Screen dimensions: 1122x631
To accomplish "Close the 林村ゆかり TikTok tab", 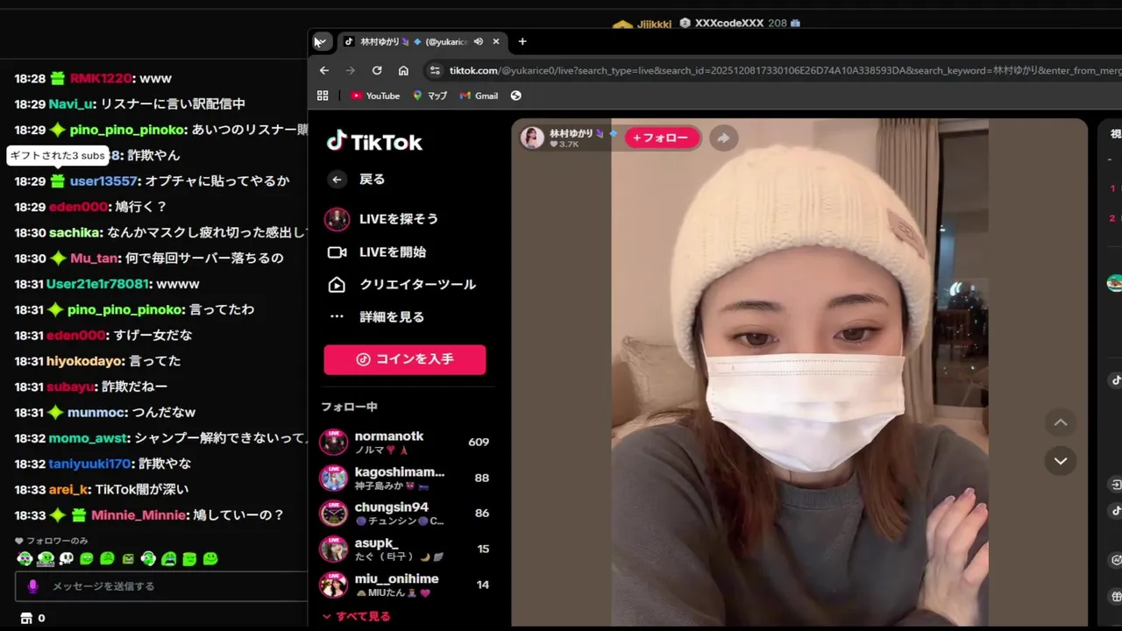I will pyautogui.click(x=496, y=41).
